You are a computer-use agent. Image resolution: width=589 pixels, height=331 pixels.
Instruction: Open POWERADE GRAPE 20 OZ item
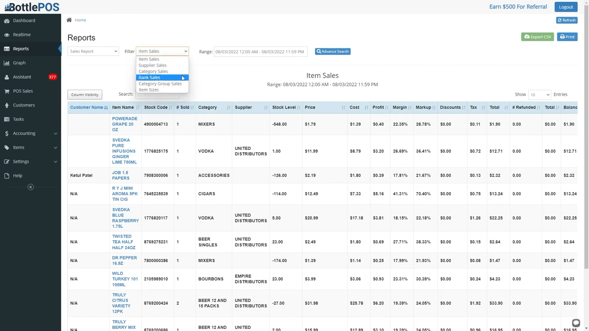124,124
